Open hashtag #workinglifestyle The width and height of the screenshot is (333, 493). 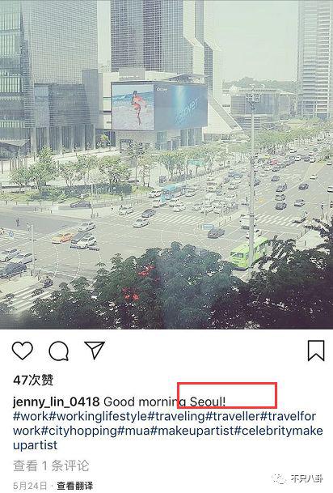99,416
